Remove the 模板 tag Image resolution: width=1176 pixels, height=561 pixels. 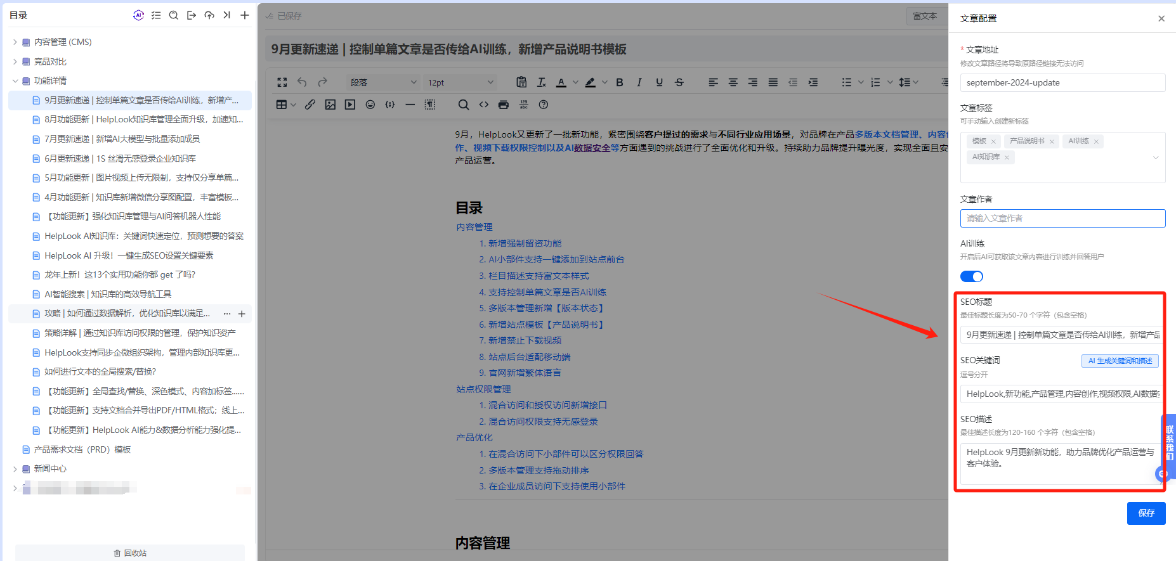tap(993, 141)
